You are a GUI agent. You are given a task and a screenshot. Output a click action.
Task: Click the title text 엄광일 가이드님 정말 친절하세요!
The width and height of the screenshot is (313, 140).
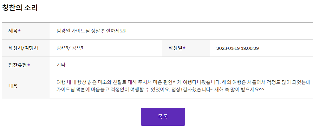tap(91, 31)
